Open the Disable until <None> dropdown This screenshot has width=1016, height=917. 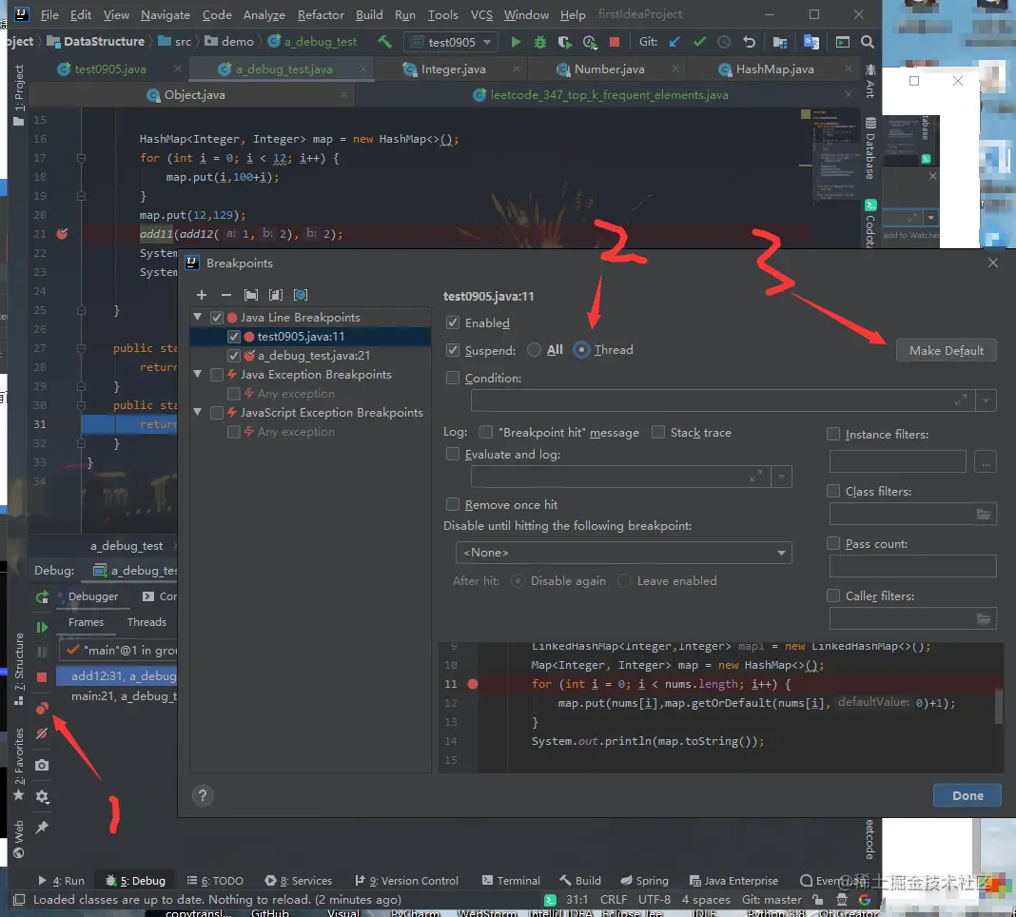tap(623, 553)
